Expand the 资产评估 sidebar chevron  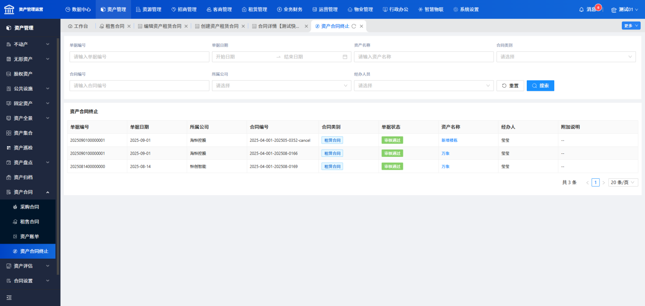click(47, 266)
